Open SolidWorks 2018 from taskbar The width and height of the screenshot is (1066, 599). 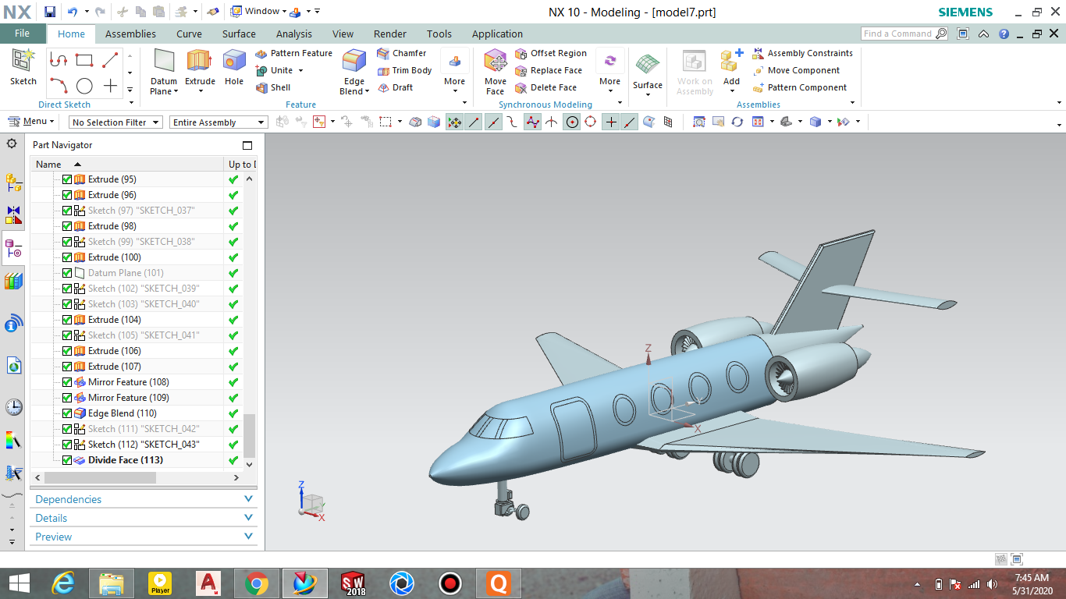tap(353, 583)
